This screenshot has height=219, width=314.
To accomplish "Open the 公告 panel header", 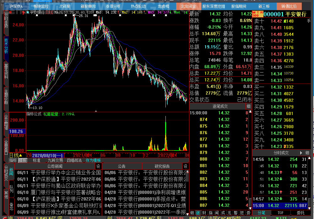I will tap(122, 166).
